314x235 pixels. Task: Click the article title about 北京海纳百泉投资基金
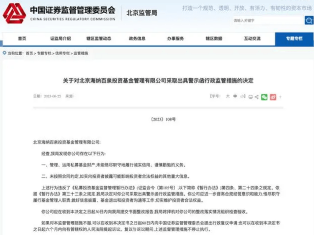[x=158, y=80]
